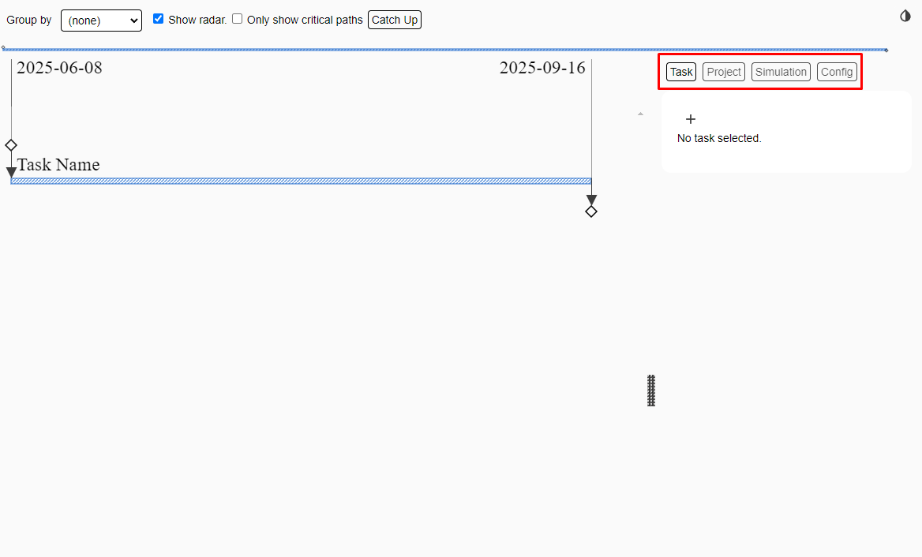Click the No task selected text
The width and height of the screenshot is (922, 557).
[719, 139]
